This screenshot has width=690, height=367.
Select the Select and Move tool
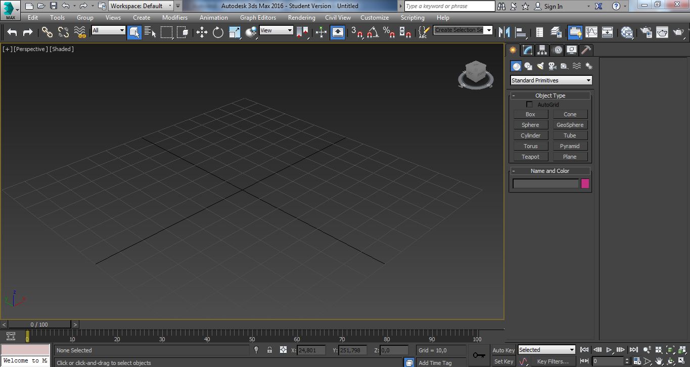coord(202,32)
